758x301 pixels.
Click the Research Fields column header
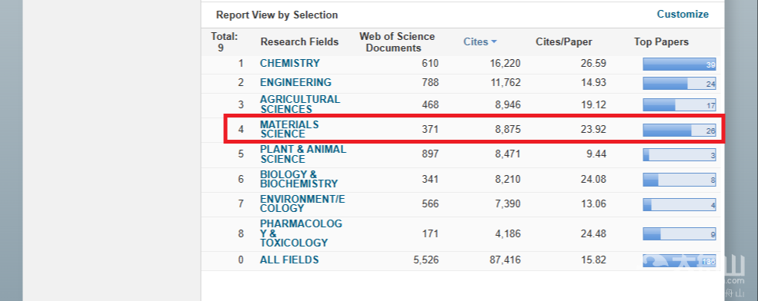click(x=299, y=42)
